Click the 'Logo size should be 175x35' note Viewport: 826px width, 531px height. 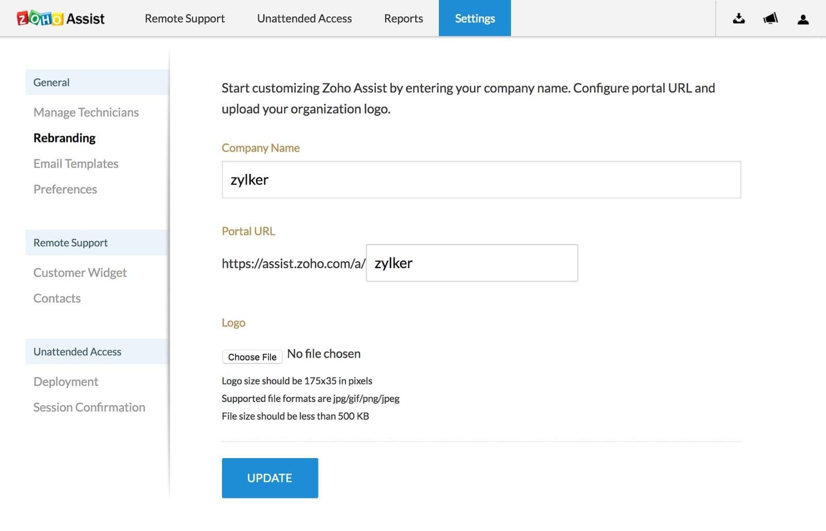click(297, 381)
